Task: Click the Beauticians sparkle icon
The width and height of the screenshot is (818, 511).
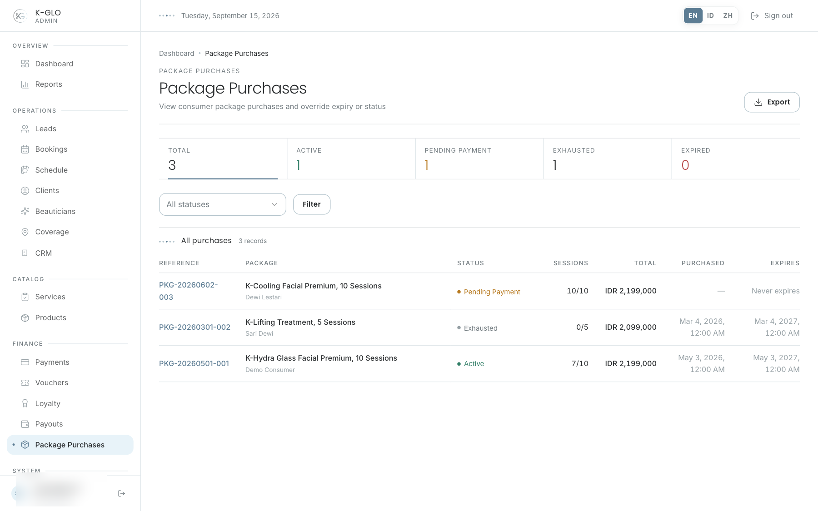Action: [x=25, y=211]
